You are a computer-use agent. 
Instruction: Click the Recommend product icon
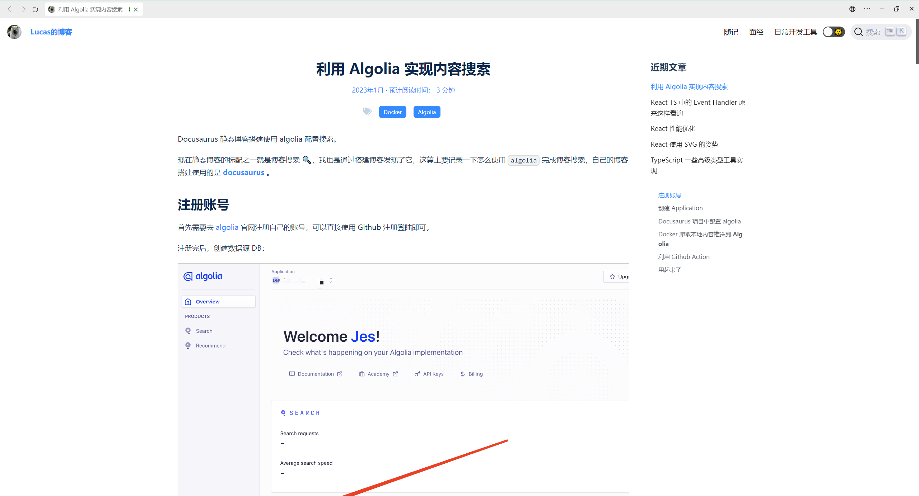(x=188, y=346)
